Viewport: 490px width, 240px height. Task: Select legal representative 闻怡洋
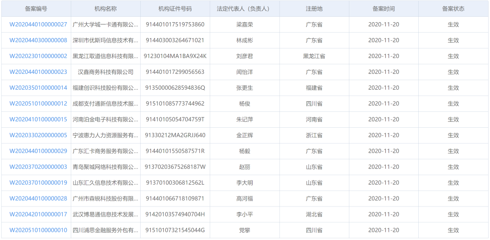[245, 72]
